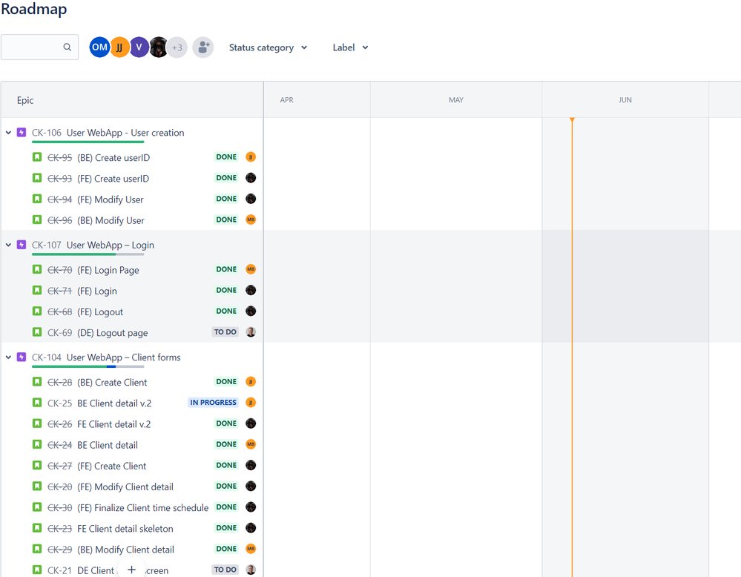Click the epic icon of CK-107

pyautogui.click(x=22, y=245)
